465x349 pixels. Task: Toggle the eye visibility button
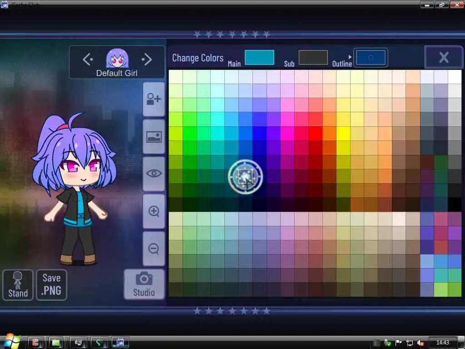pyautogui.click(x=153, y=174)
